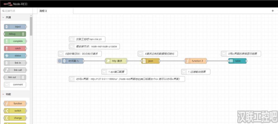Click the 访问ui界面 127.0.0.1:1880/ui comment node
The height and width of the screenshot is (124, 278).
(127, 79)
